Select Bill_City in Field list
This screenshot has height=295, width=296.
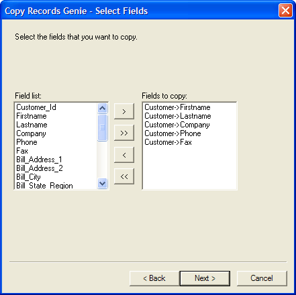coord(56,177)
